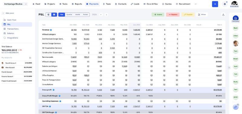Open Docs & Files
242x114 pixels.
point(150,4)
